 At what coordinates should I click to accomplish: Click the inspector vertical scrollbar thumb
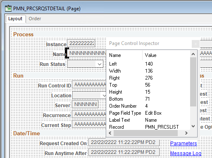[x=193, y=82]
